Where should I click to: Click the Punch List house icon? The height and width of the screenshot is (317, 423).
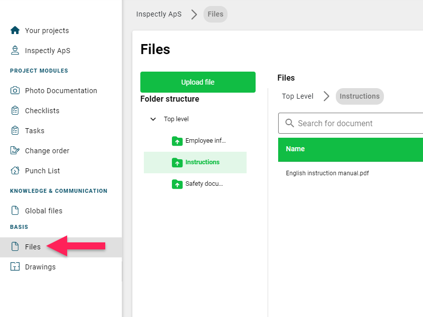(x=15, y=170)
